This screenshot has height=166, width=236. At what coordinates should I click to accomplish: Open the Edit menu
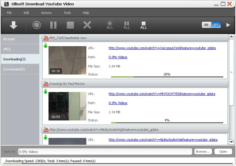pos(26,13)
